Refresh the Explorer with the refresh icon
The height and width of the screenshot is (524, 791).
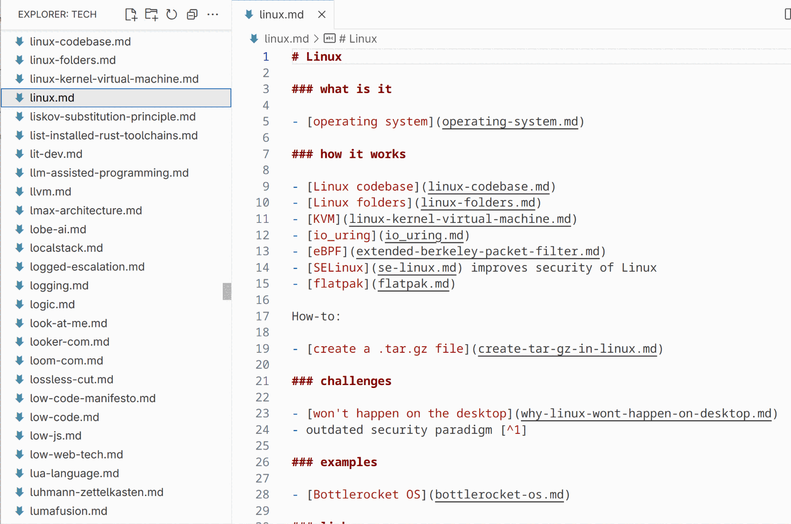pyautogui.click(x=171, y=14)
